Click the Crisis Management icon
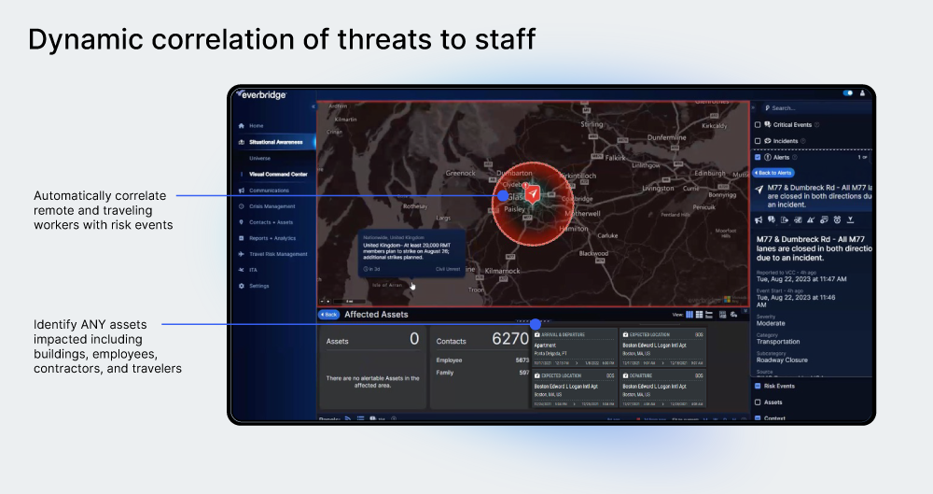 click(x=241, y=206)
